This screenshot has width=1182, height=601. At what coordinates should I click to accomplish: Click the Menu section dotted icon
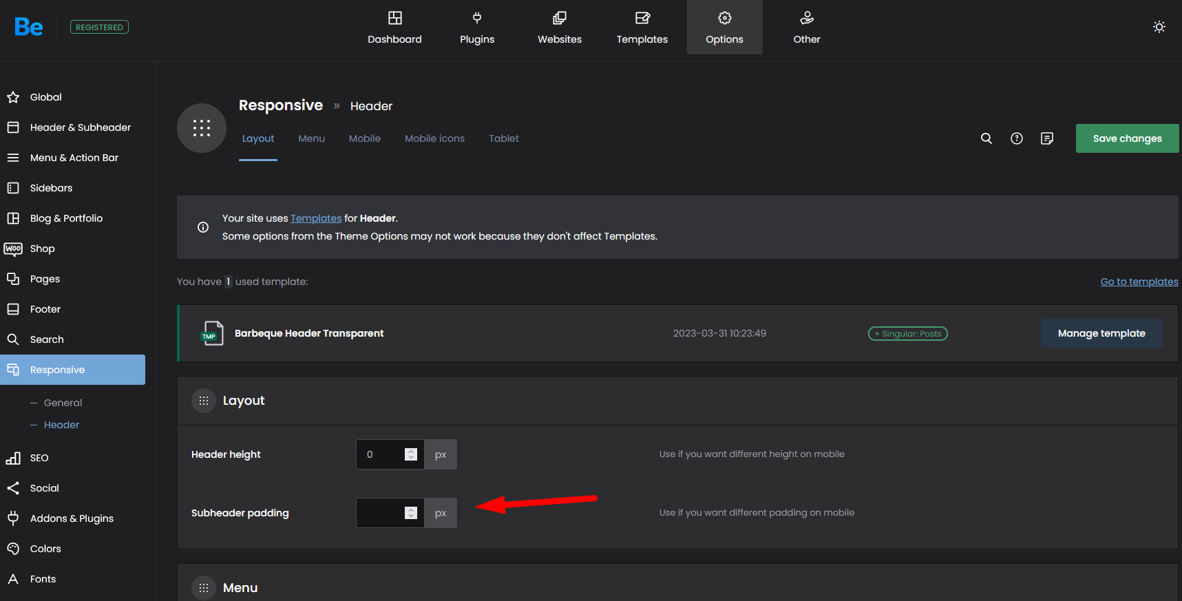tap(204, 588)
